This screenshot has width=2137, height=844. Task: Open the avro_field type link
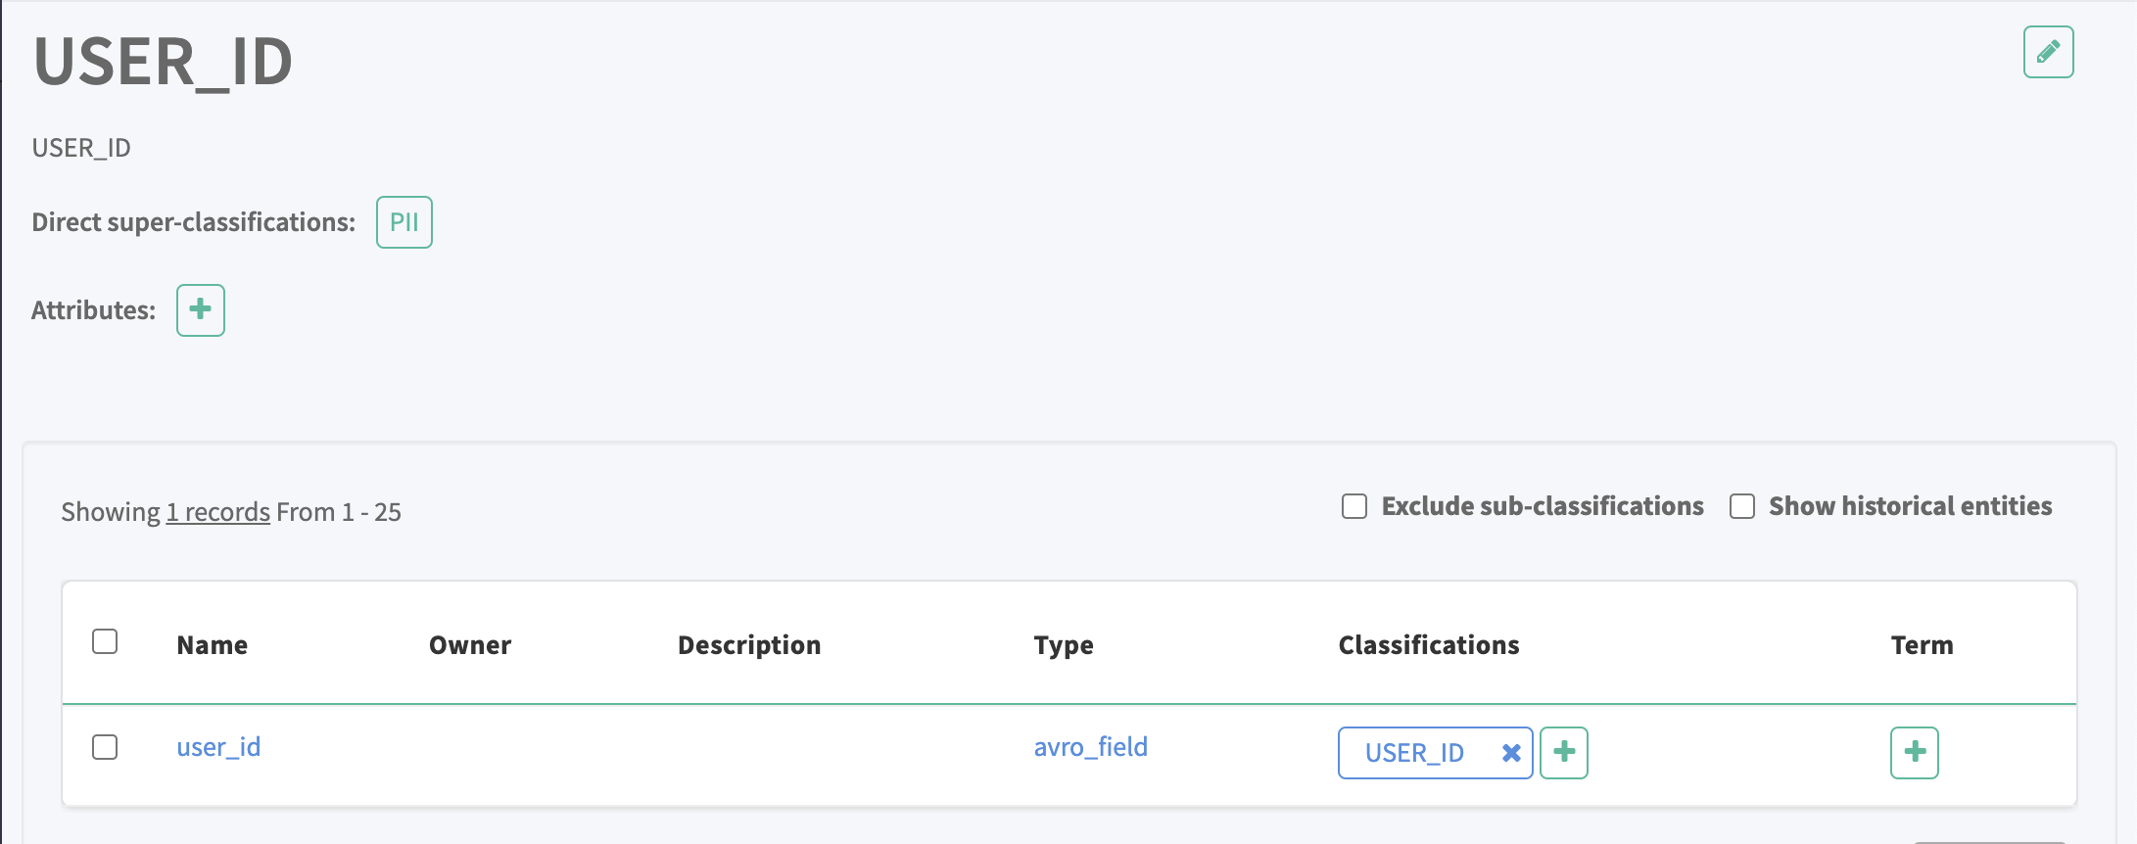[1090, 747]
